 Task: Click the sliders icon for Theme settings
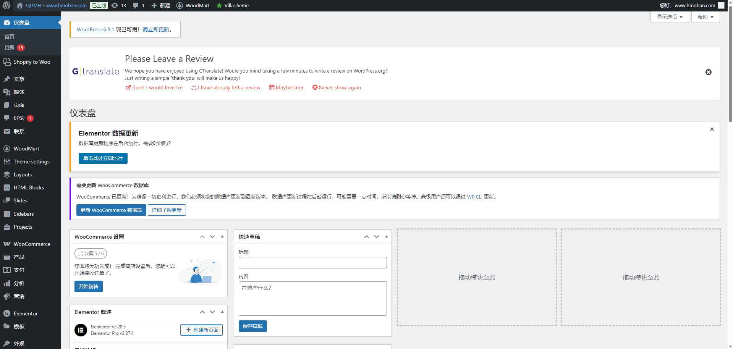tap(7, 162)
